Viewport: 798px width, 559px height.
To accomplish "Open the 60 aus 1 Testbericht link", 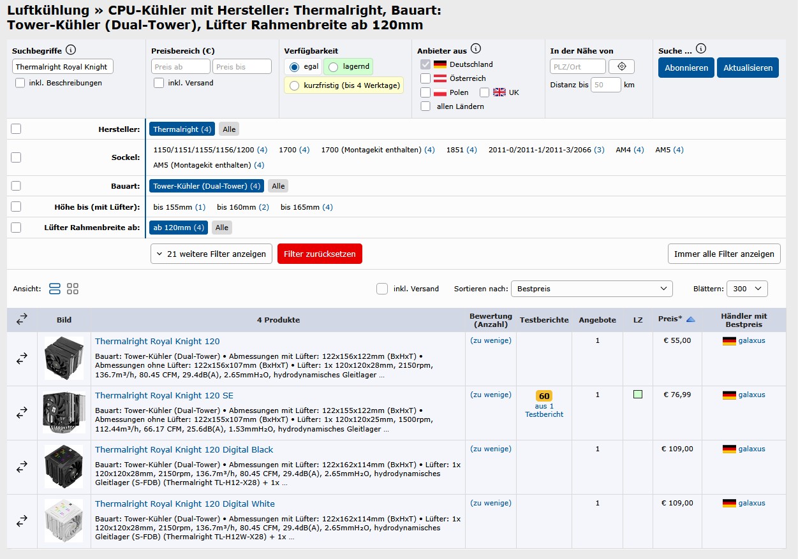I will (x=544, y=405).
